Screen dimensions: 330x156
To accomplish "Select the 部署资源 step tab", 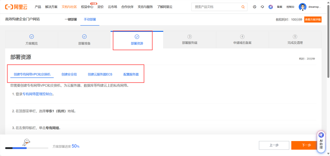I will 137,40.
